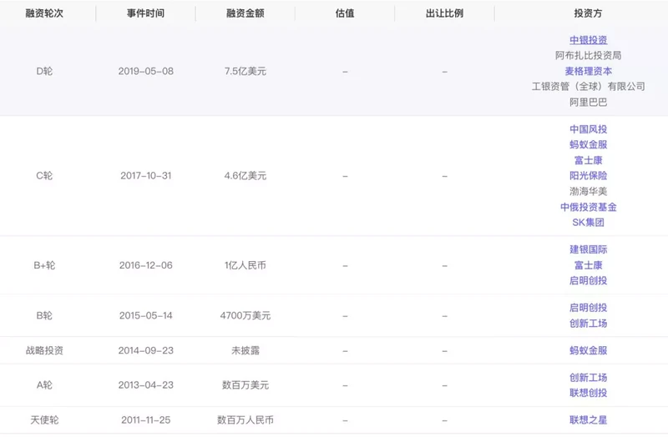Click the 麦格理资本 investor link
The image size is (668, 437).
tap(588, 71)
